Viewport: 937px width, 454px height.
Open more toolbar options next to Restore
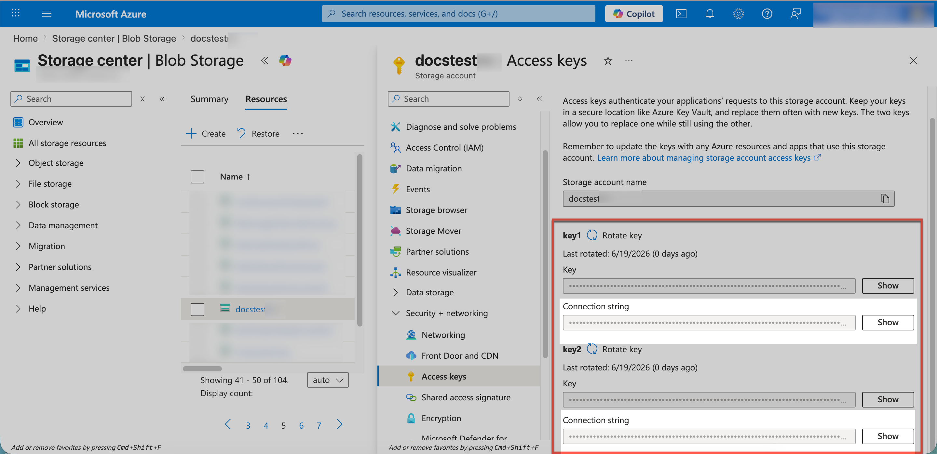pos(298,133)
